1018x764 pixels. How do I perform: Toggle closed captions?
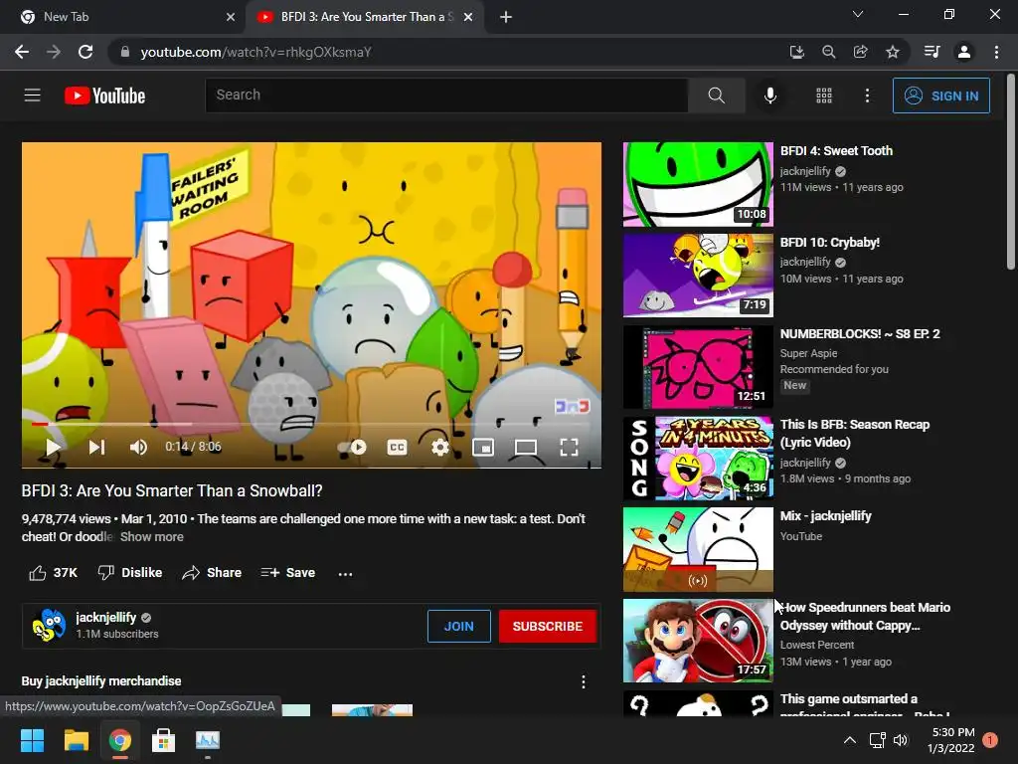(397, 447)
